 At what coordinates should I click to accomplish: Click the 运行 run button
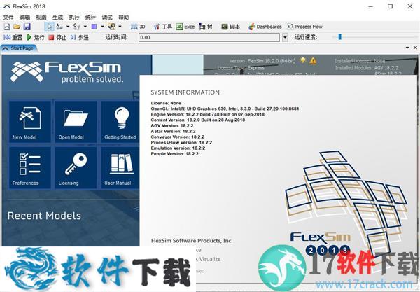(x=36, y=38)
